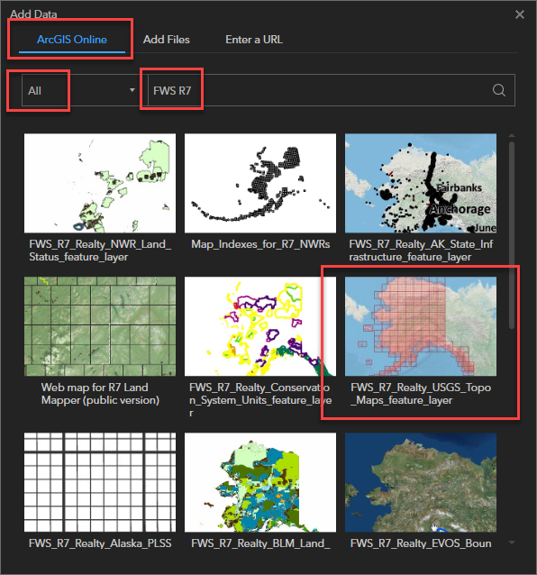
Task: Click FWS_R7_Realty_USGS_Topo_Maps_feature_layer title
Action: pos(421,394)
